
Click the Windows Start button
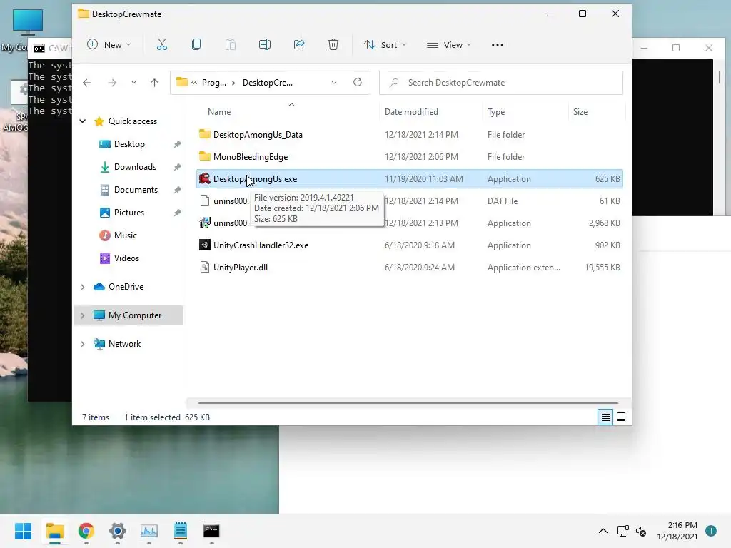(24, 531)
